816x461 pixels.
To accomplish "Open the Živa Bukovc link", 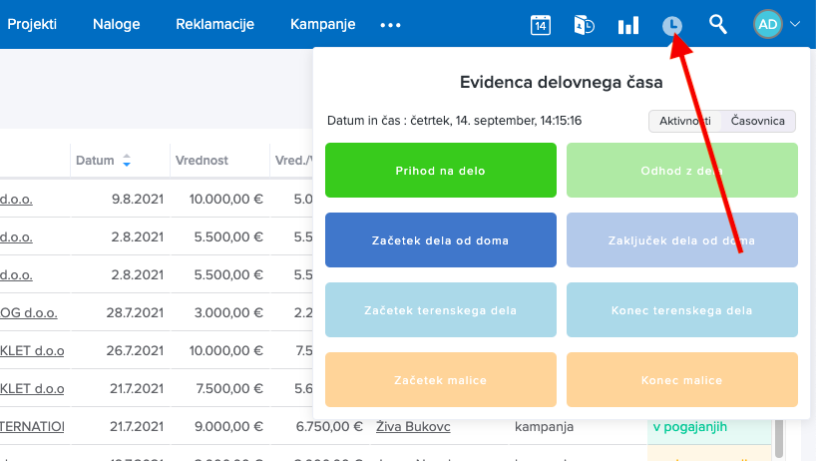I will click(x=413, y=427).
